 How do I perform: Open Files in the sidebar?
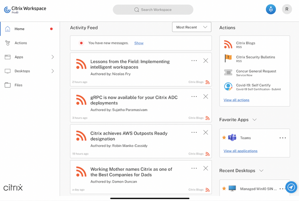30,85
